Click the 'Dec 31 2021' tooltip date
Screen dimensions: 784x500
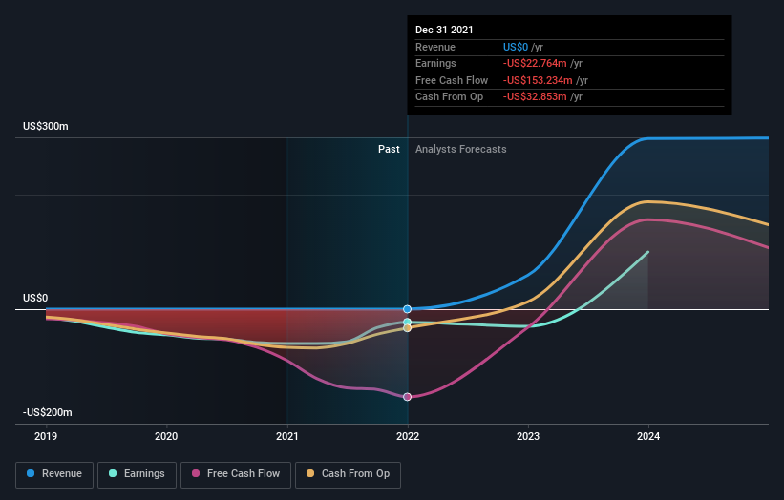tap(444, 30)
